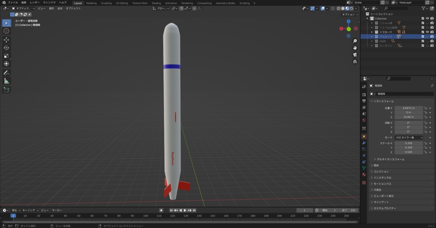436x228 pixels.
Task: Select the Move tool
Action: click(x=6, y=40)
